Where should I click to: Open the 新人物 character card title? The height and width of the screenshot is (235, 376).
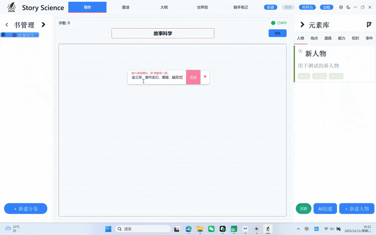(x=315, y=54)
